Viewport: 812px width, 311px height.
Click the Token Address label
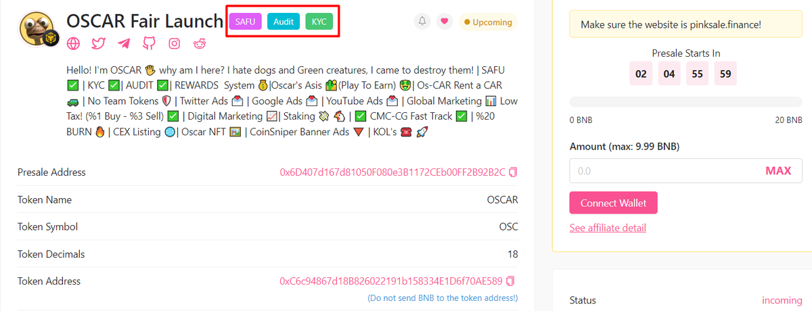coord(49,281)
